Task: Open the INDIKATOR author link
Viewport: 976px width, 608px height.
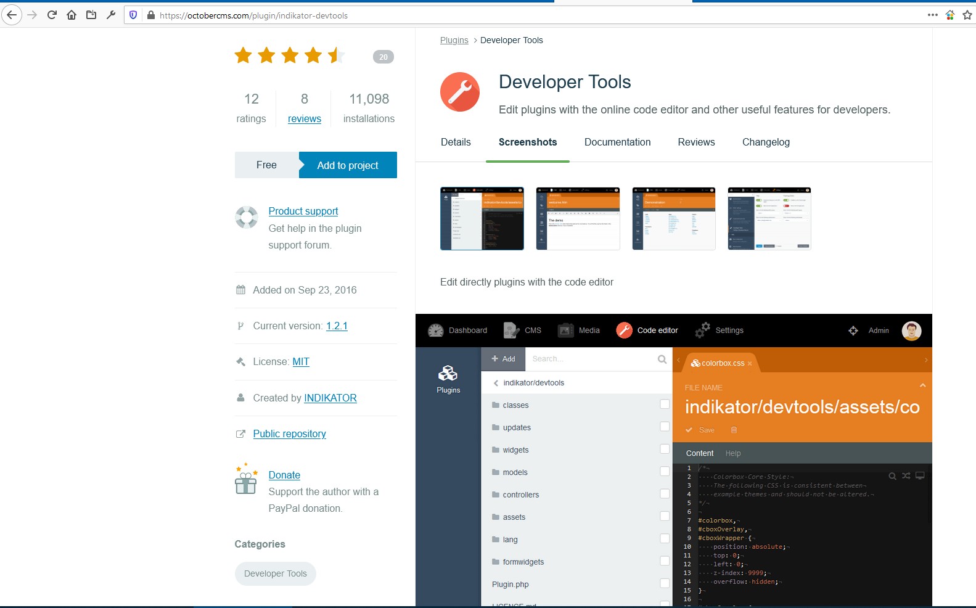Action: 330,398
